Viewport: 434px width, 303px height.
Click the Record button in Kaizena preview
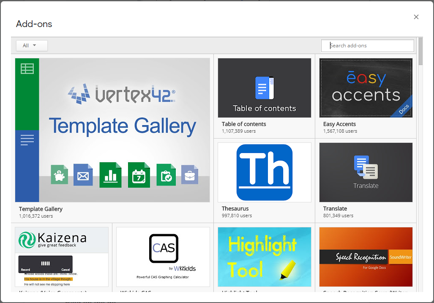25,270
